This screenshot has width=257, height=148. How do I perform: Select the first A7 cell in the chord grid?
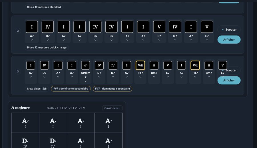click(x=25, y=123)
